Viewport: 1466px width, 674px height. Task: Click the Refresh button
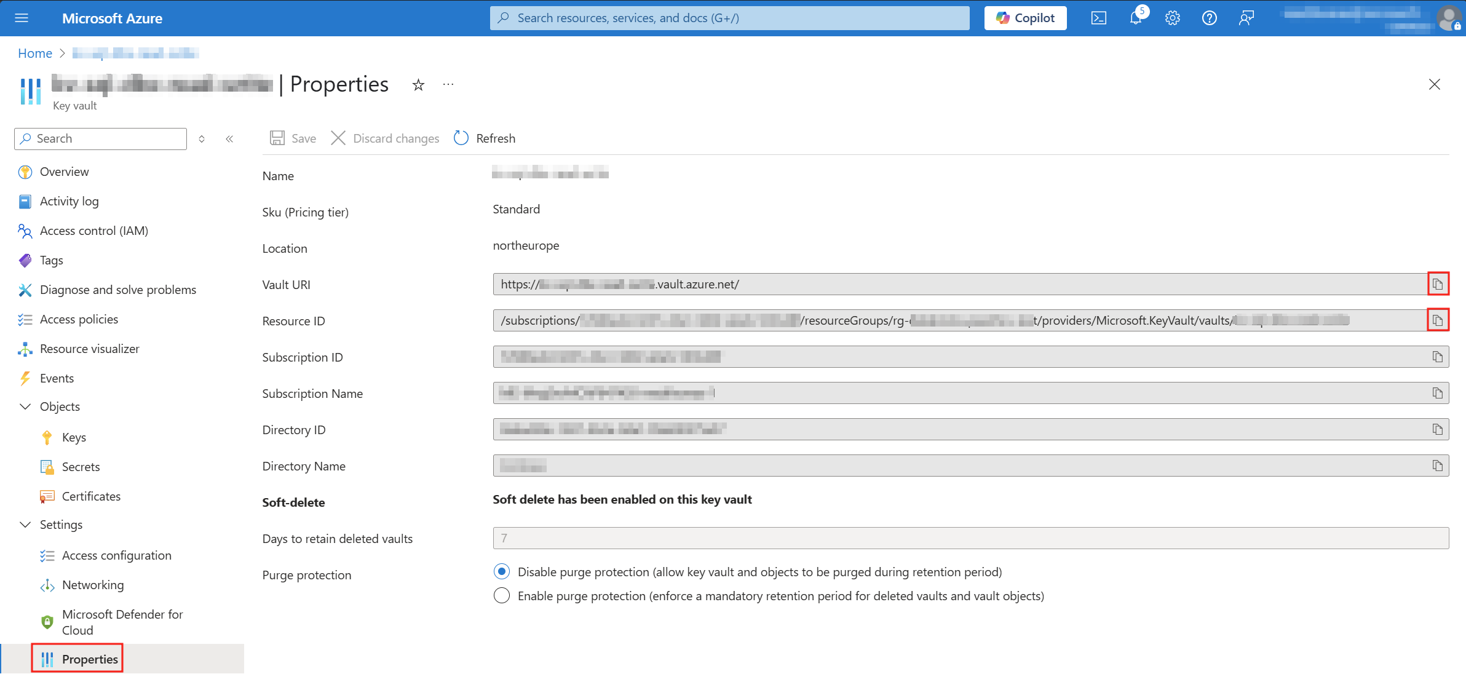[x=485, y=138]
